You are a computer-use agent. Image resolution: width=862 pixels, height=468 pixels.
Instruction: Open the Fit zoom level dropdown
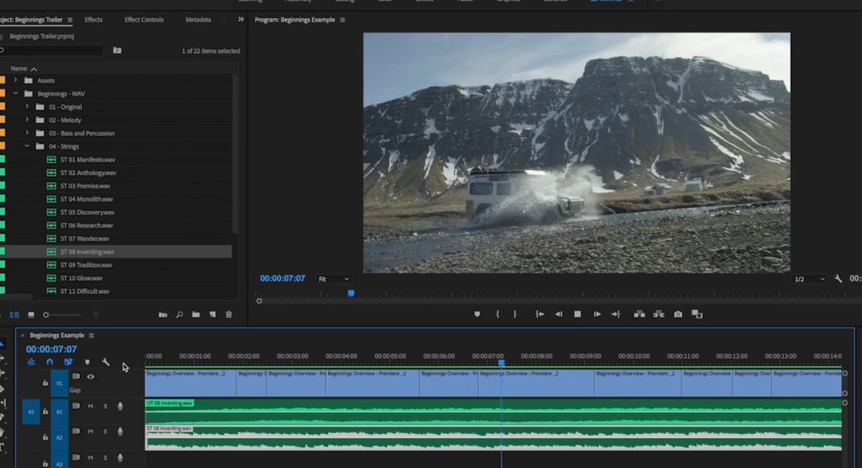tap(333, 279)
